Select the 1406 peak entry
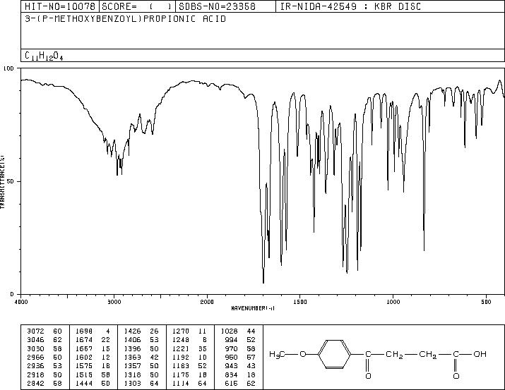Viewport: 505px width, 390px height. tap(141, 339)
